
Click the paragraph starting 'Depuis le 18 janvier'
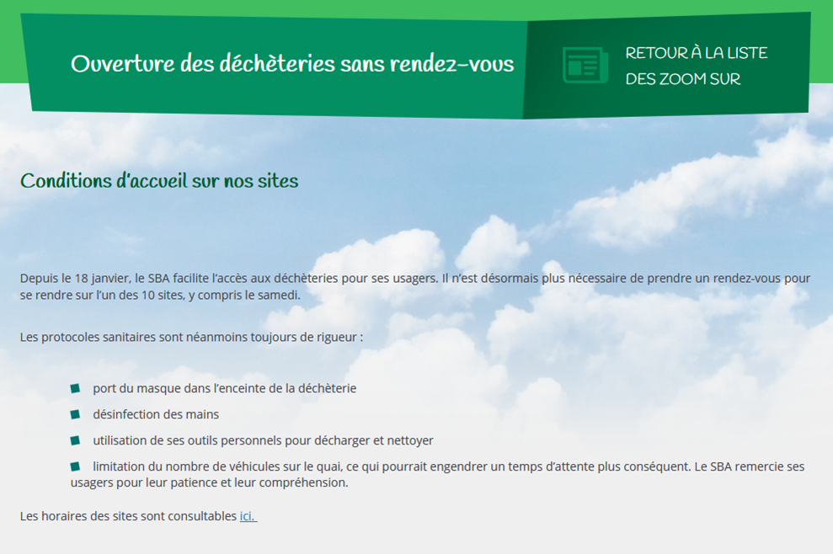(414, 278)
